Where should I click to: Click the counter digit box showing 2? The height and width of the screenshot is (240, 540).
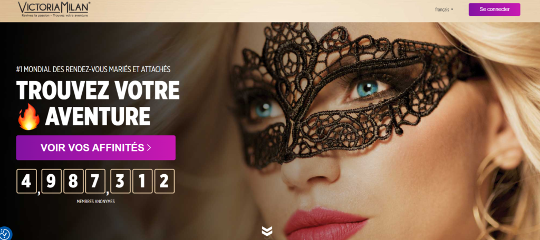[165, 181]
